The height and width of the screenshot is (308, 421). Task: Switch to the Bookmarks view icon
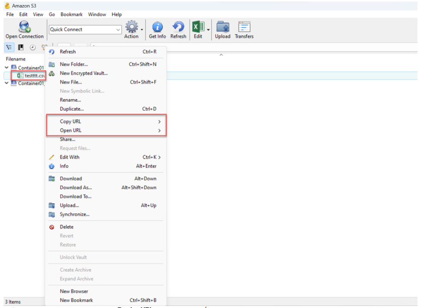[x=21, y=47]
